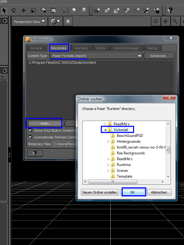Click the folder tree scroll-up arrow

[x=168, y=124]
